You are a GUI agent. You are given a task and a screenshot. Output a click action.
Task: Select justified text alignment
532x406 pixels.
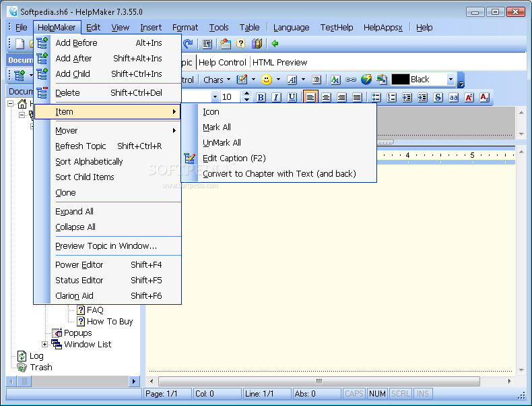tap(357, 98)
